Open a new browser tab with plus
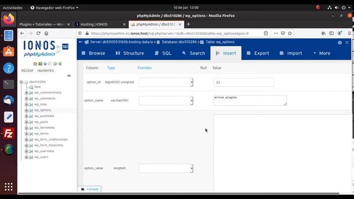 (188, 24)
